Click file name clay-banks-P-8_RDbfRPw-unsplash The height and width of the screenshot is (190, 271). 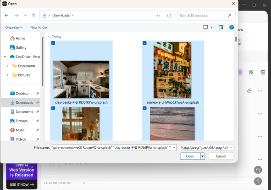pos(81,102)
